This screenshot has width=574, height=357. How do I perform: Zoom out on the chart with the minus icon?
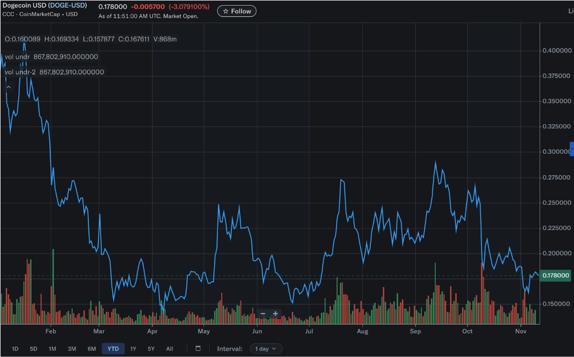click(263, 313)
